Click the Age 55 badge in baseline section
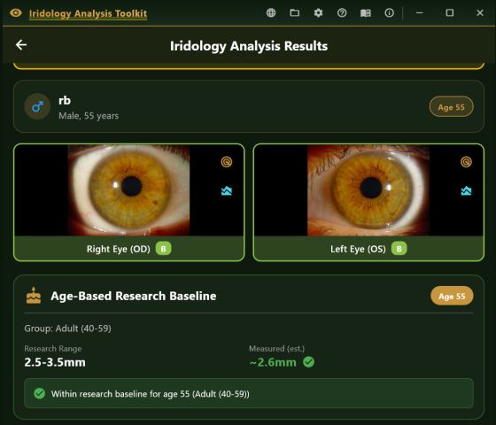 pos(452,296)
